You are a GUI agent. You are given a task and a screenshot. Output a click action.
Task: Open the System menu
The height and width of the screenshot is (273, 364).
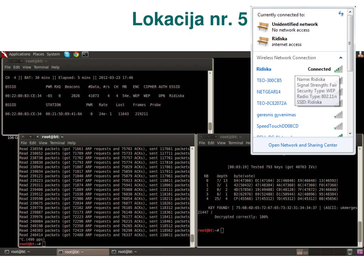click(53, 54)
